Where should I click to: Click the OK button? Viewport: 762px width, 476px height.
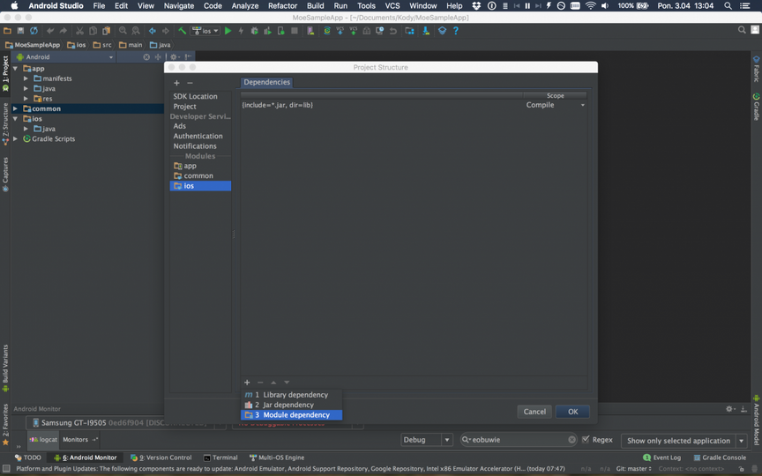coord(572,412)
